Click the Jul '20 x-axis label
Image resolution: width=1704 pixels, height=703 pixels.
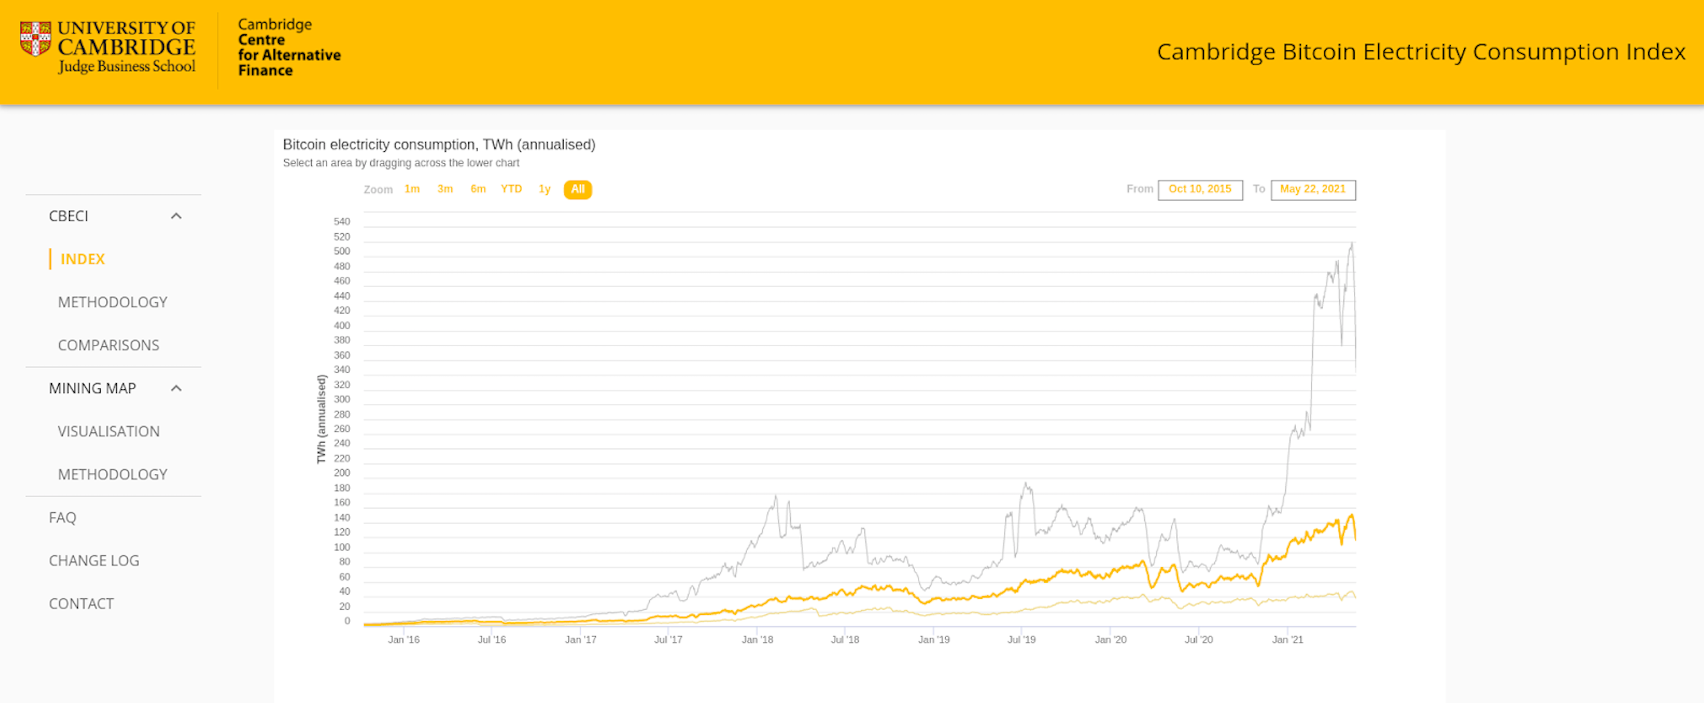coord(1198,639)
